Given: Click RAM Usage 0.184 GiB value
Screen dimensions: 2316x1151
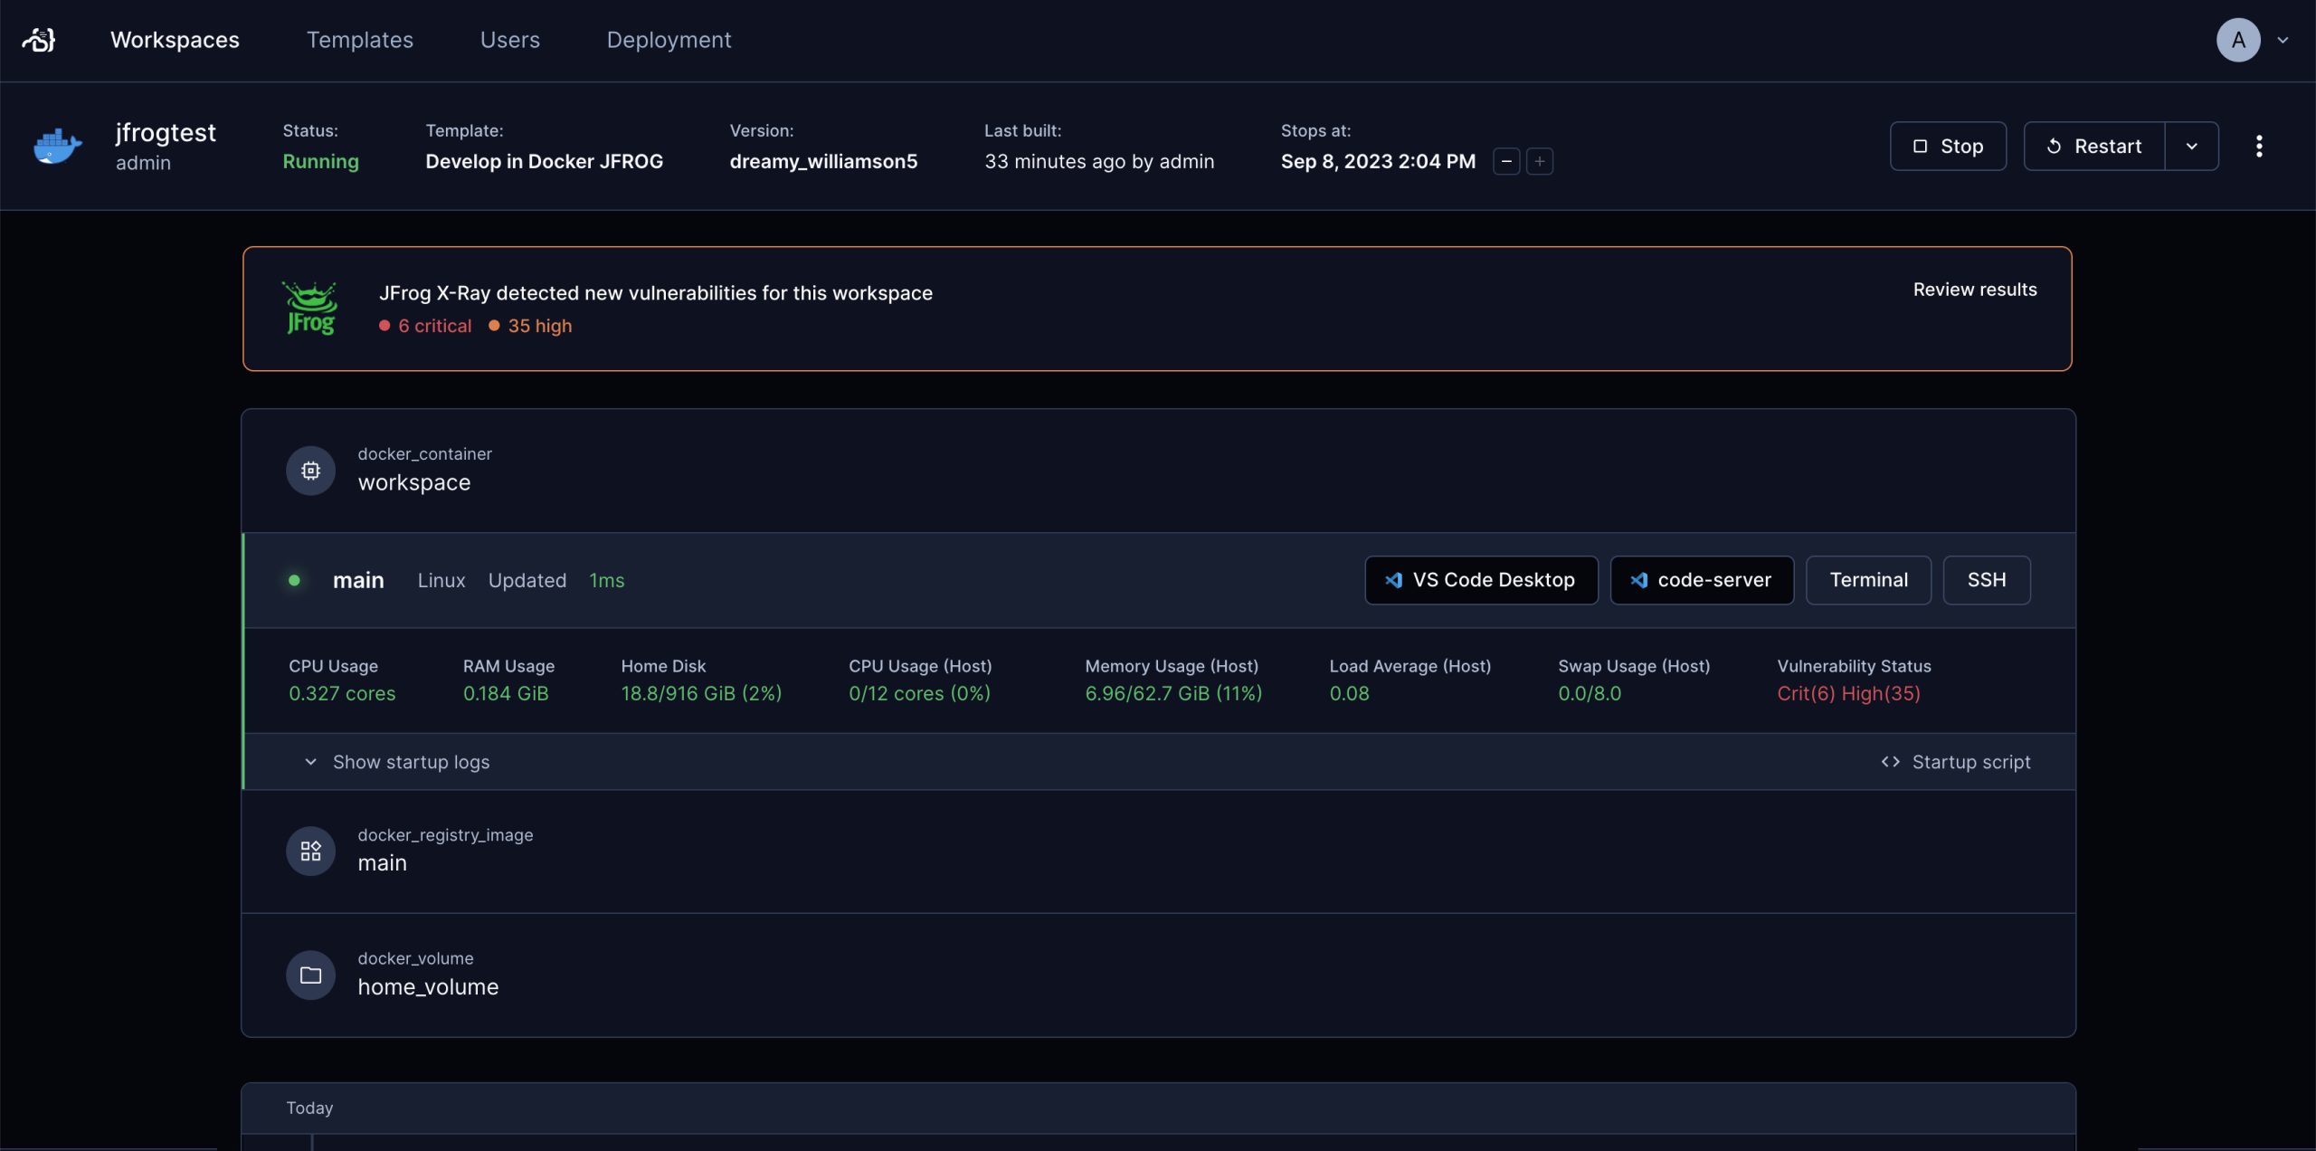Looking at the screenshot, I should (x=506, y=694).
